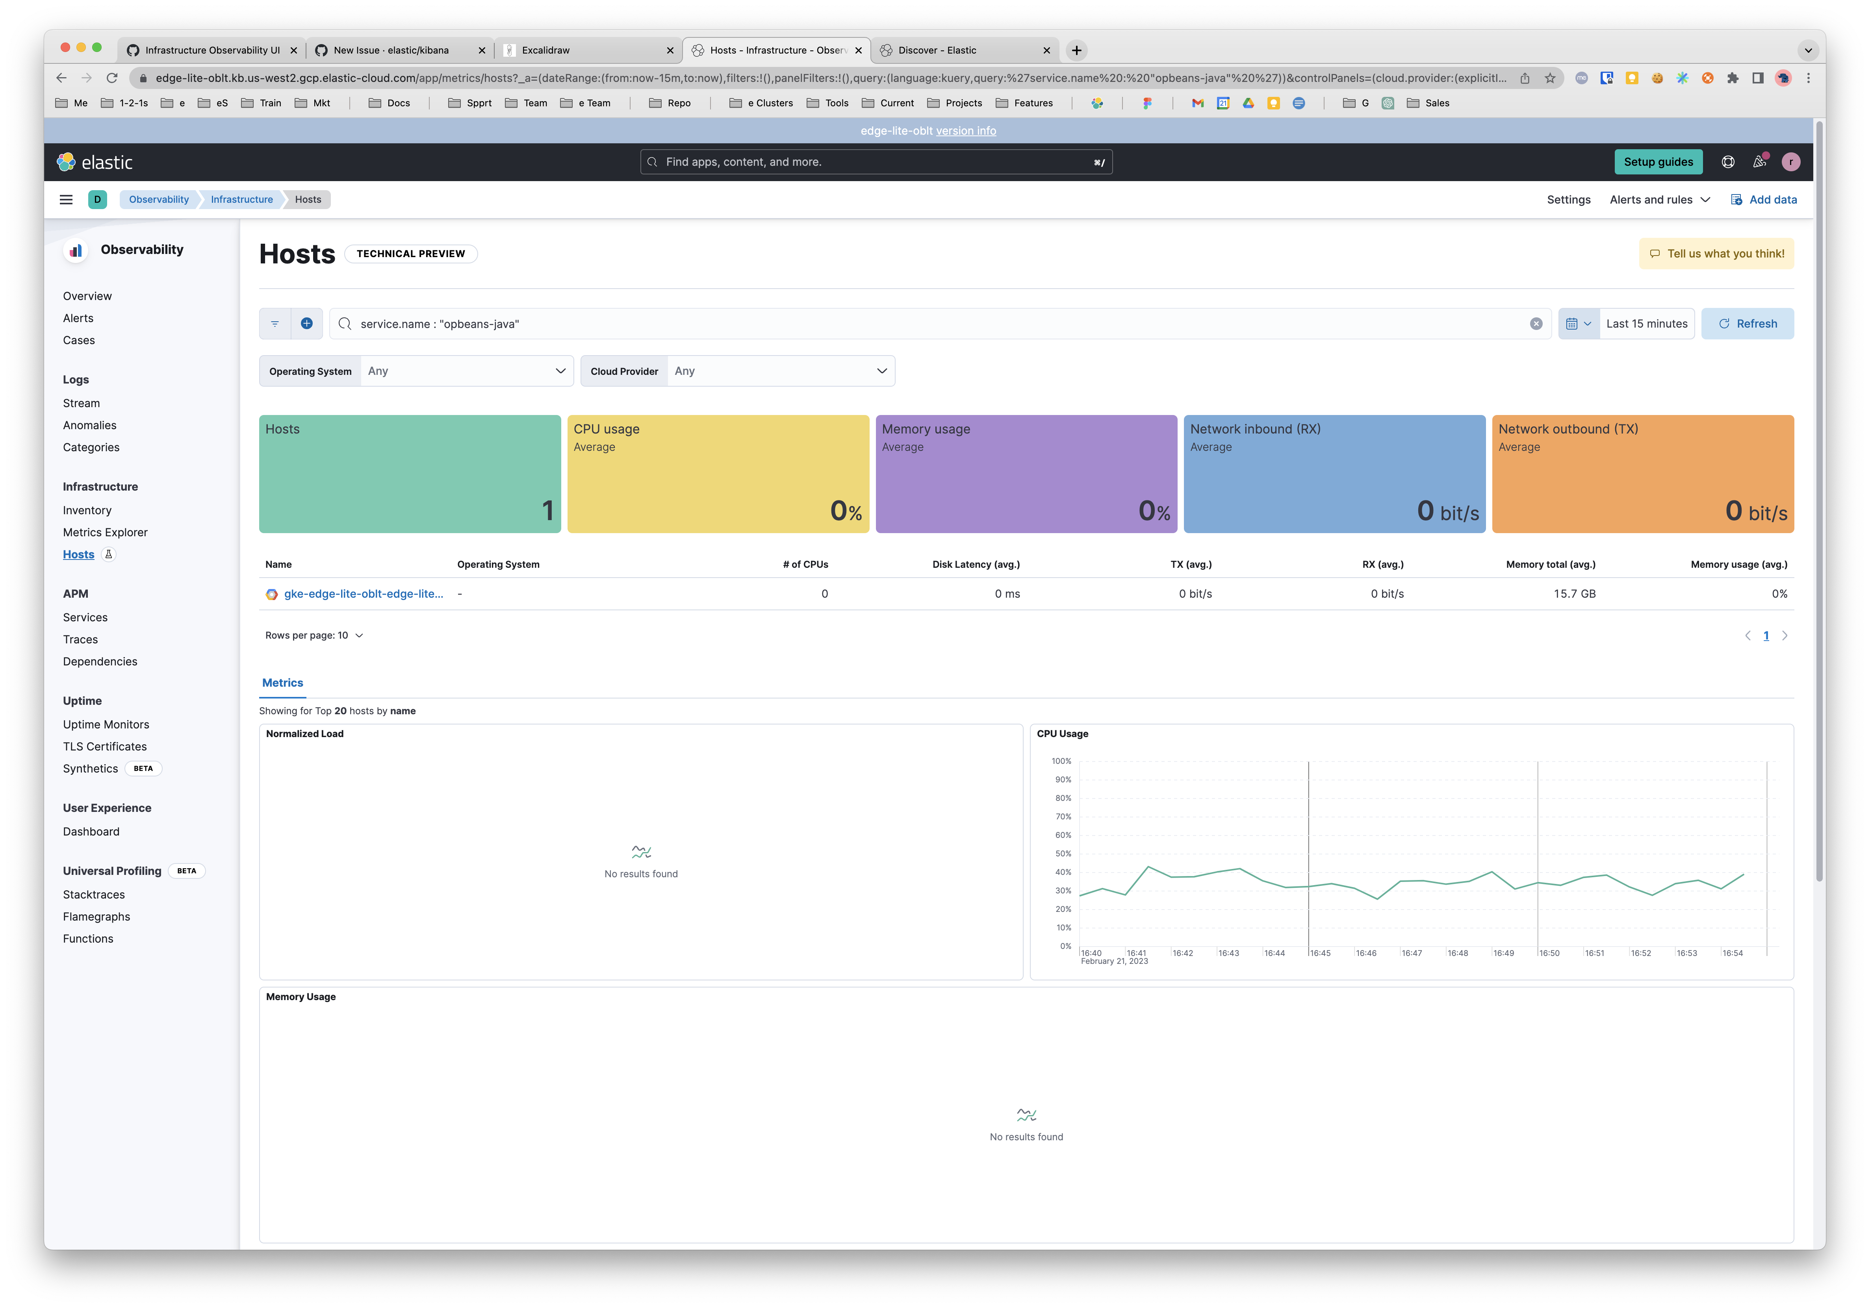The height and width of the screenshot is (1308, 1870).
Task: Open the user avatar menu
Action: [x=1791, y=161]
